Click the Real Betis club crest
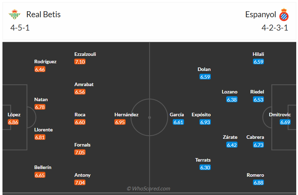 [x=14, y=15]
